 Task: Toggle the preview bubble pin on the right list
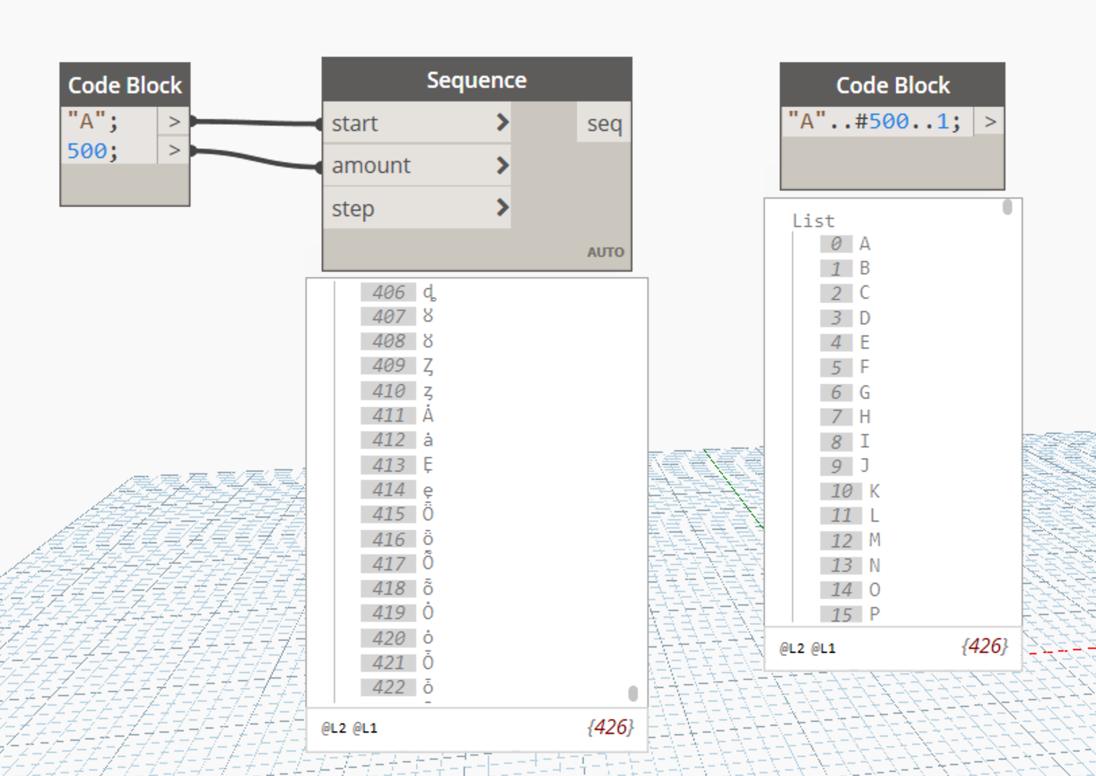click(1006, 206)
